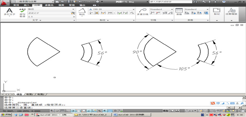Switch to the 输出 ribbon tab

tap(82, 5)
